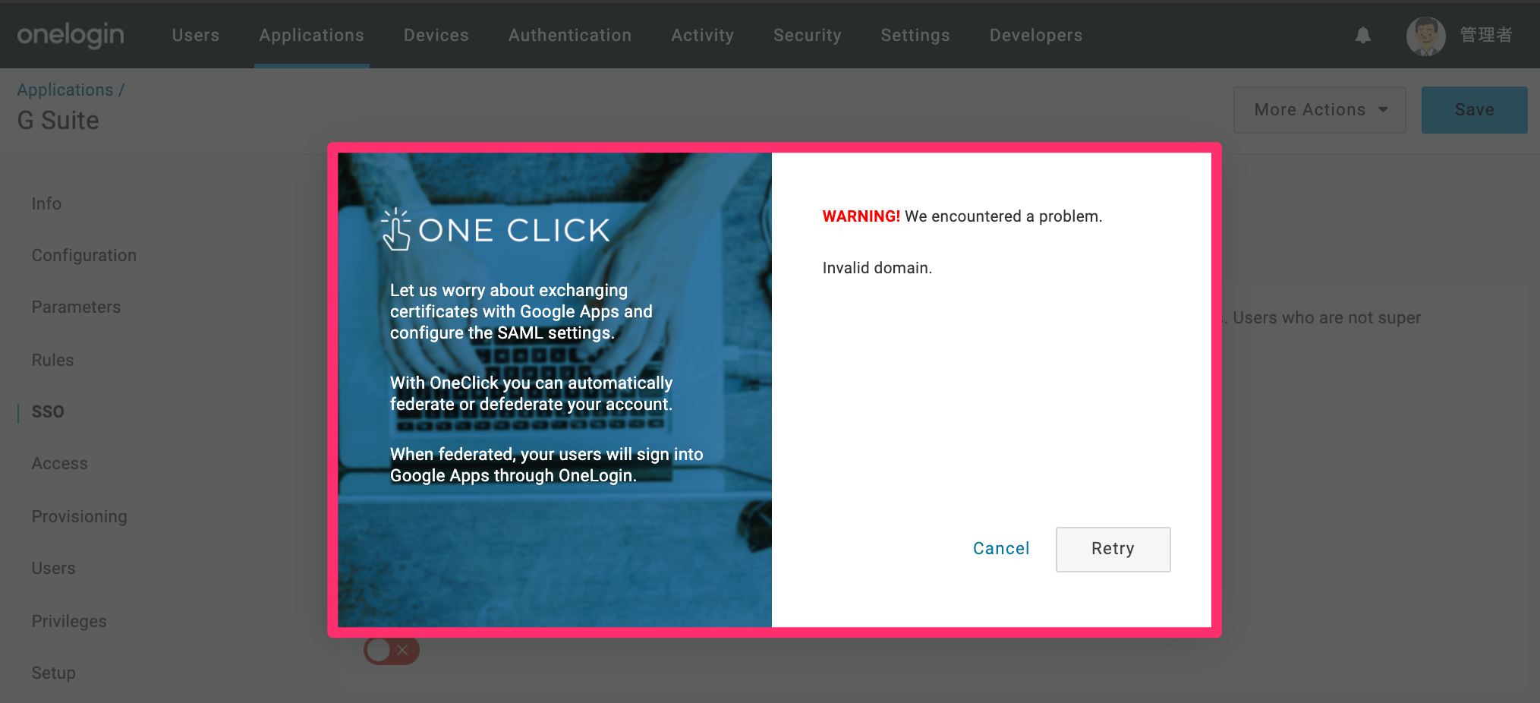Open the Security menu
Image resolution: width=1540 pixels, height=703 pixels.
point(808,35)
